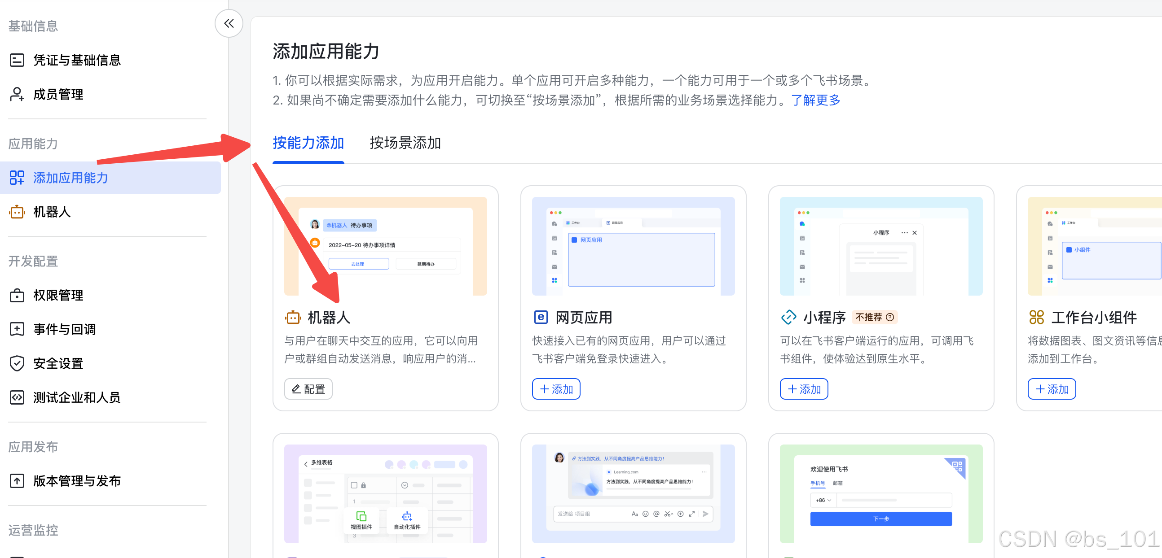Click the 小程序 card preview image

[x=881, y=246]
